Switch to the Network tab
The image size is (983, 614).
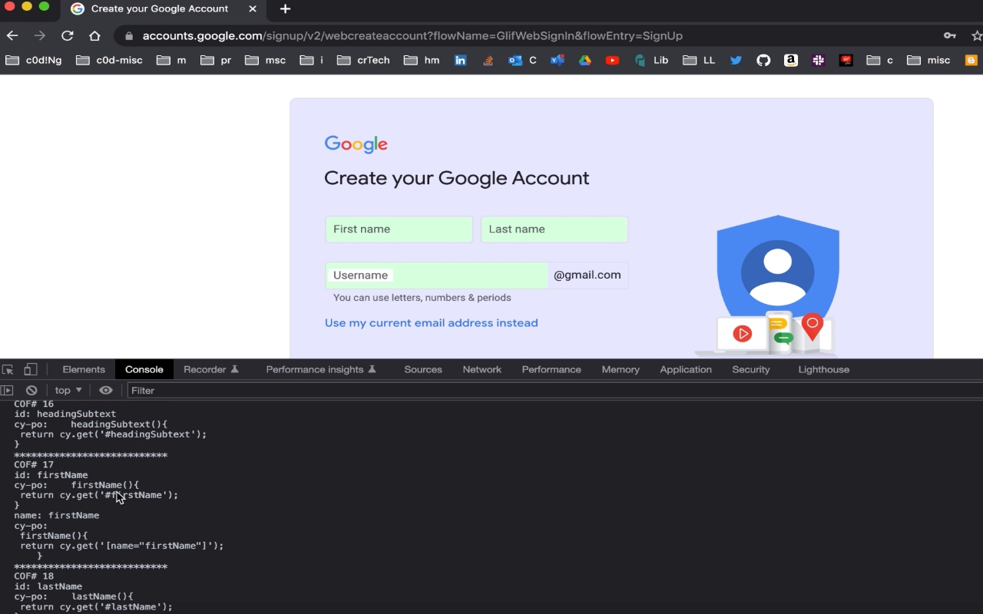[x=482, y=369]
